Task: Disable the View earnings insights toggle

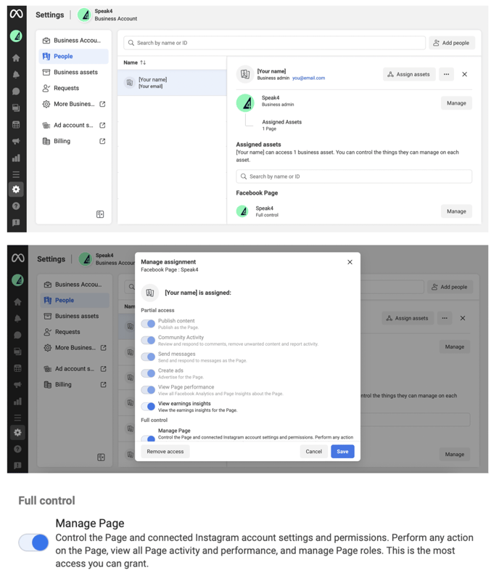Action: pos(148,407)
